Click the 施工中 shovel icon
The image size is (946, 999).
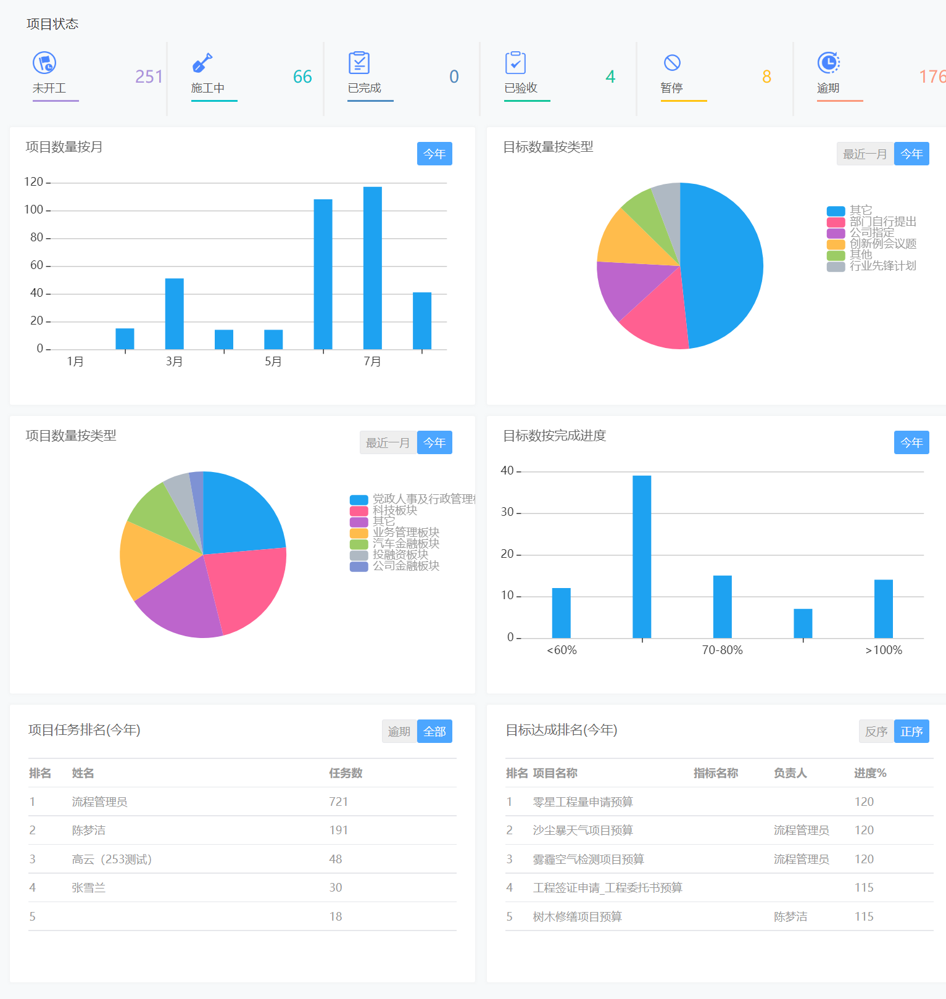tap(202, 63)
